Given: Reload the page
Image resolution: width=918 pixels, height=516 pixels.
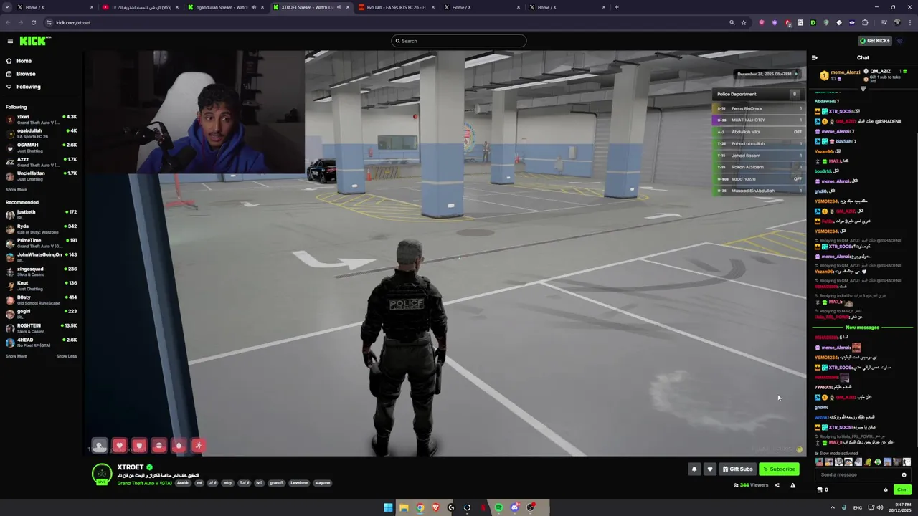Looking at the screenshot, I should click(33, 22).
